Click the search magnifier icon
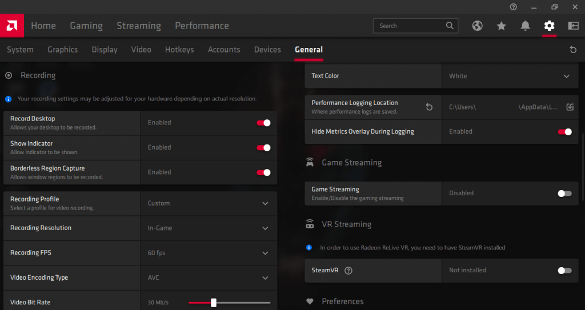 (450, 26)
